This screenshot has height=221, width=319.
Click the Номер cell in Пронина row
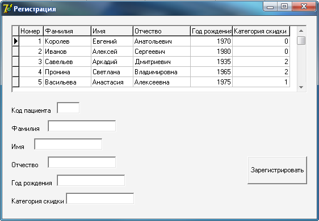[x=31, y=72]
